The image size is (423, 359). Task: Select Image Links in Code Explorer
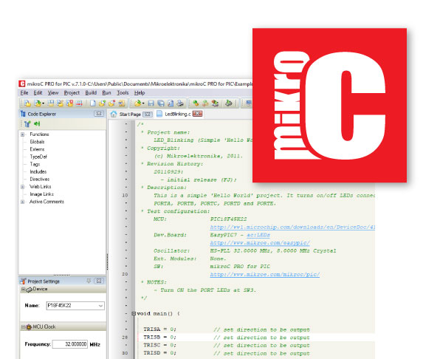[42, 194]
